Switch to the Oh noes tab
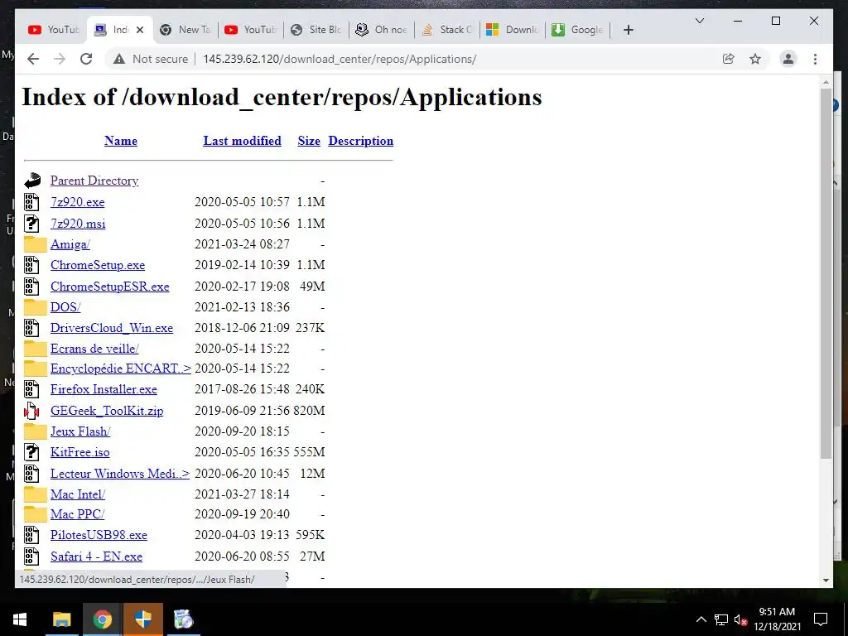Image resolution: width=848 pixels, height=636 pixels. (382, 30)
